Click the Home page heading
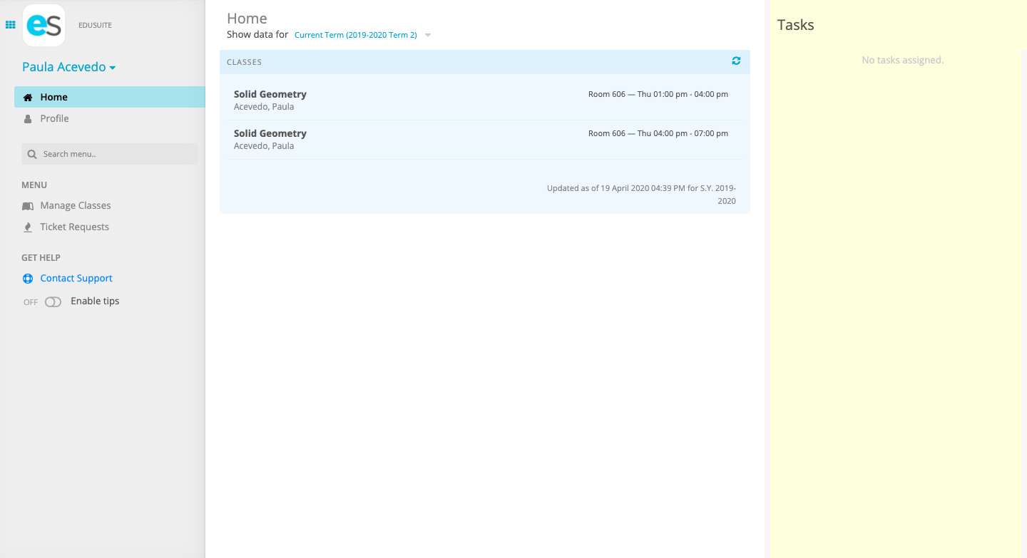 coord(247,19)
